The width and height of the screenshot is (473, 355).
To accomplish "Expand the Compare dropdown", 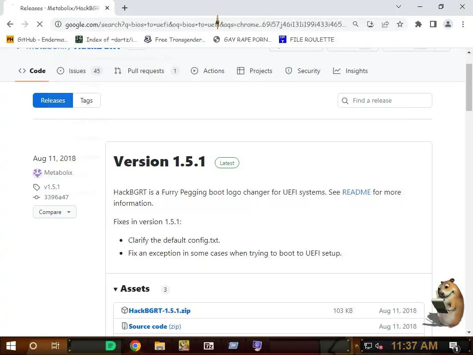I will [x=55, y=212].
